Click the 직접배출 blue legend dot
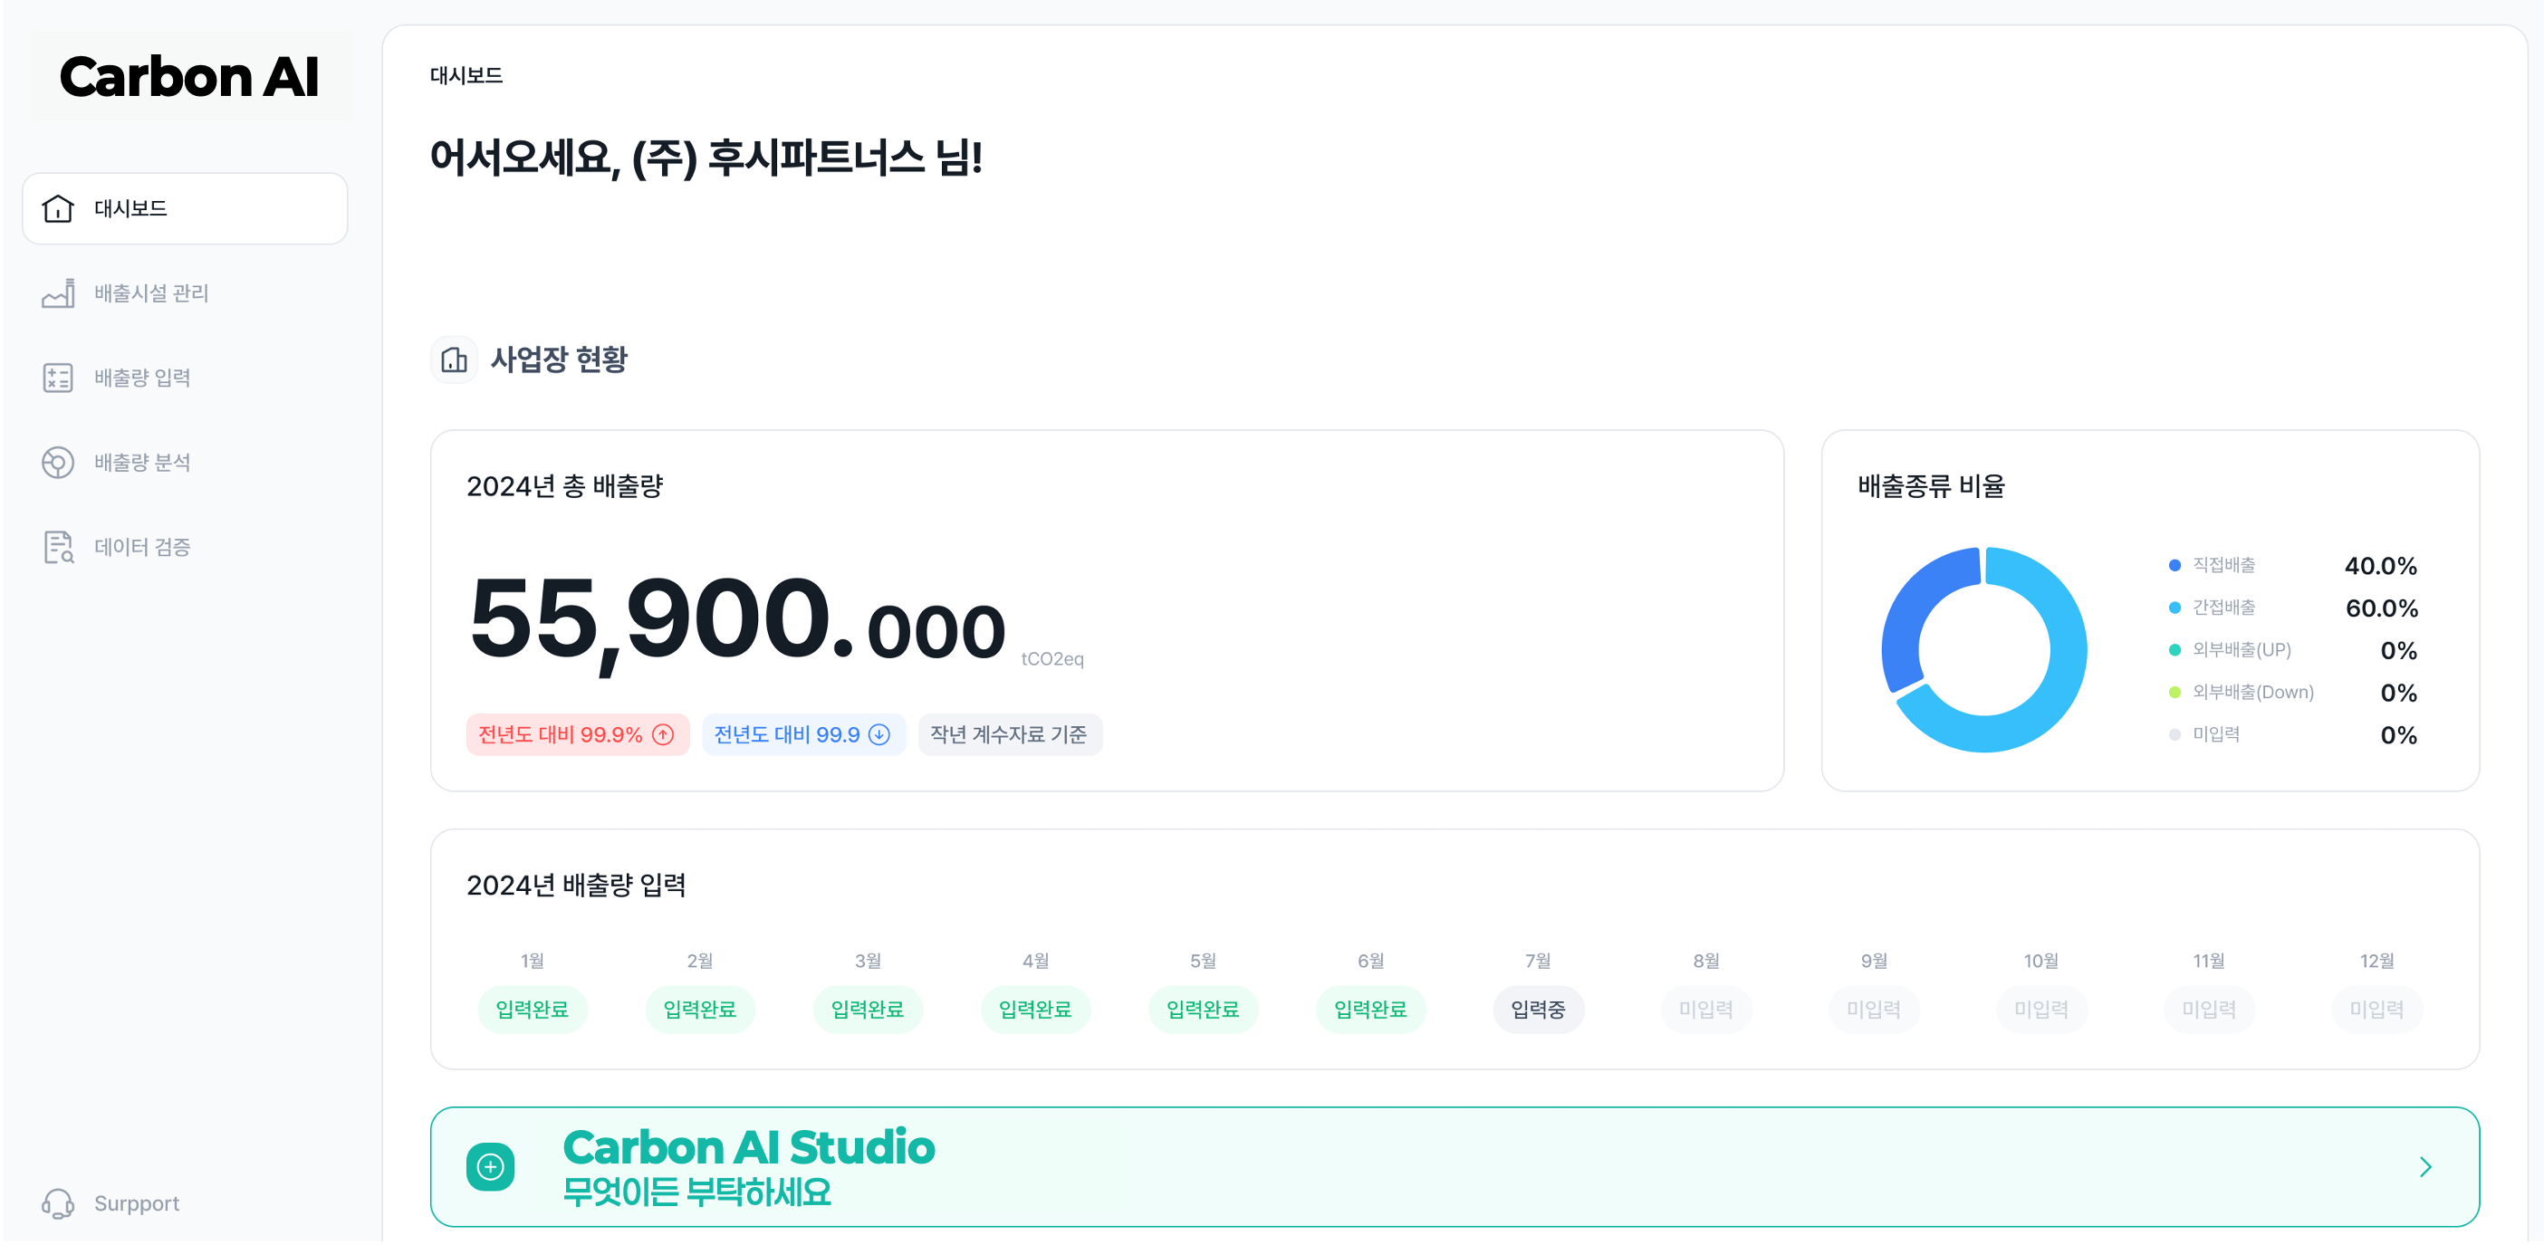Viewport: 2544px width, 1245px height. 2174,566
